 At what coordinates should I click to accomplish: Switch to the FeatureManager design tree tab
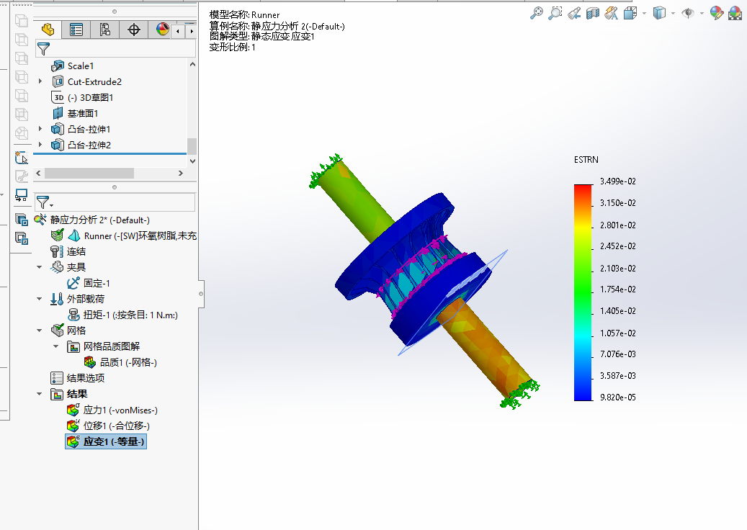(48, 30)
